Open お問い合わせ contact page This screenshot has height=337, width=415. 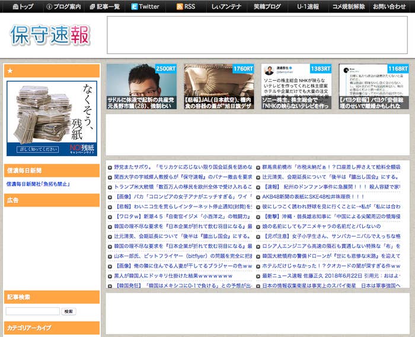[x=389, y=7]
